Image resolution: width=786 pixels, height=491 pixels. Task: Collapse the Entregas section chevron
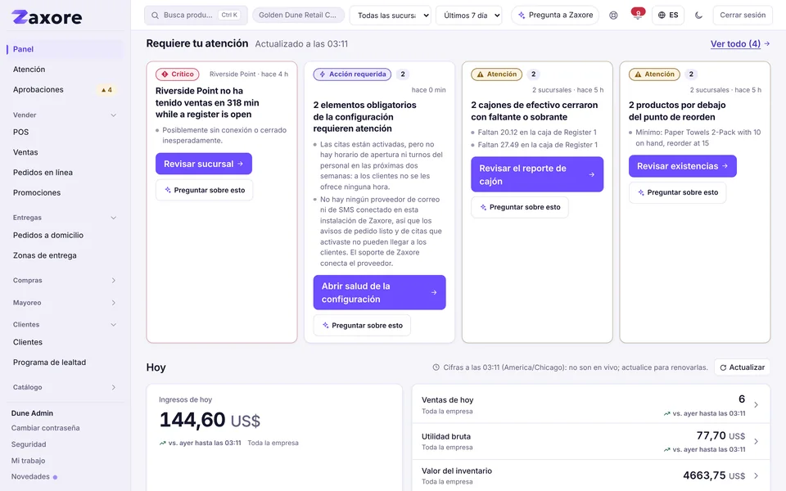pyautogui.click(x=113, y=218)
